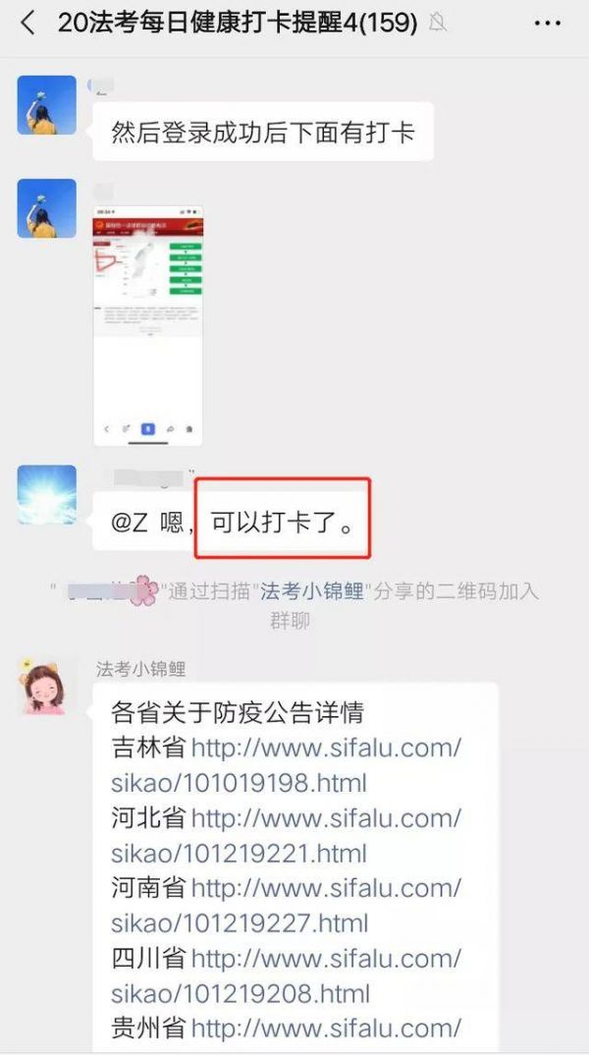Tap the 然后登录成功后下面有打卡 message bubble
Image resolution: width=589 pixels, height=1055 pixels.
tap(263, 132)
